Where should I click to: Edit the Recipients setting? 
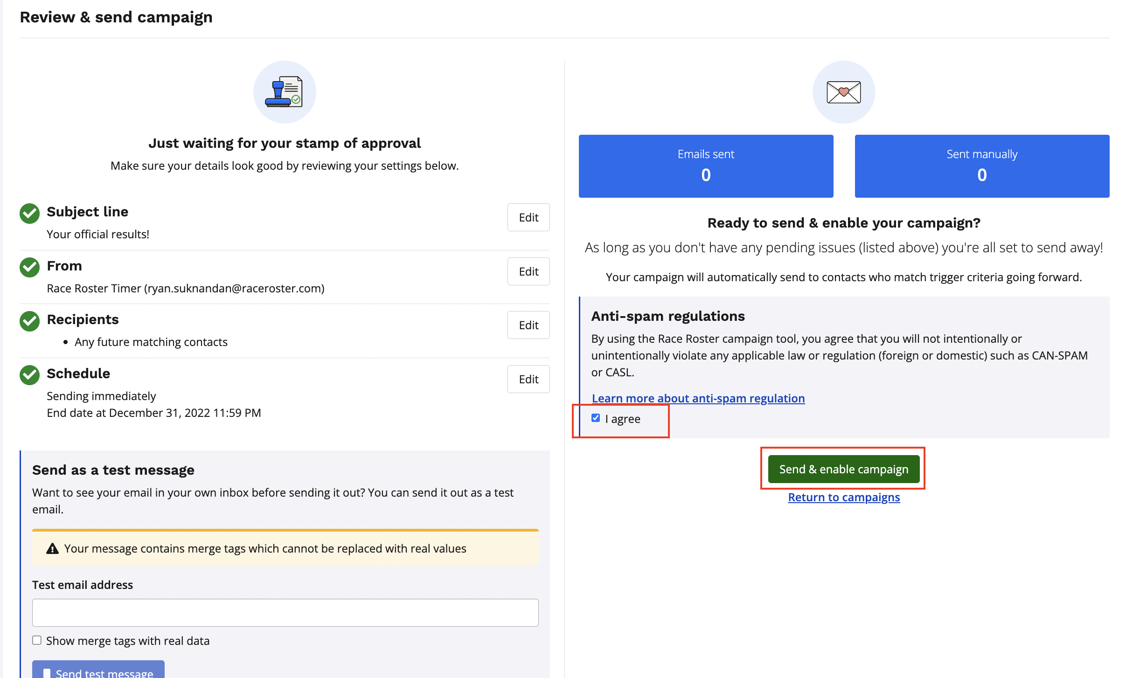click(528, 325)
